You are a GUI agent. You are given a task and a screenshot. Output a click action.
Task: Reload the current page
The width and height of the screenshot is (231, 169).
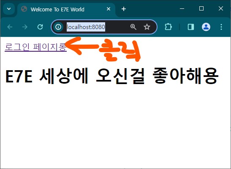pyautogui.click(x=40, y=27)
